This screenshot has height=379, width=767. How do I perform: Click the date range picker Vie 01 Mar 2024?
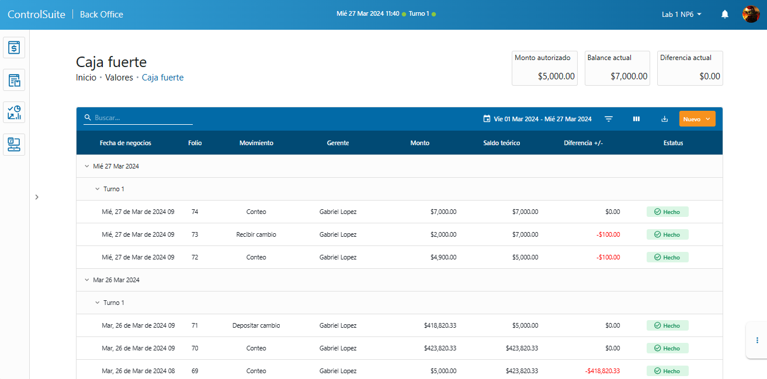coord(537,119)
